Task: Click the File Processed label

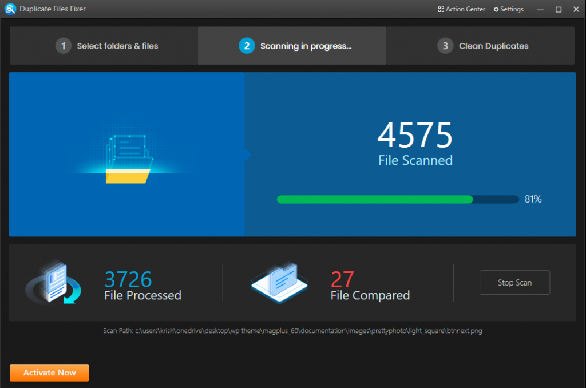Action: [x=142, y=295]
